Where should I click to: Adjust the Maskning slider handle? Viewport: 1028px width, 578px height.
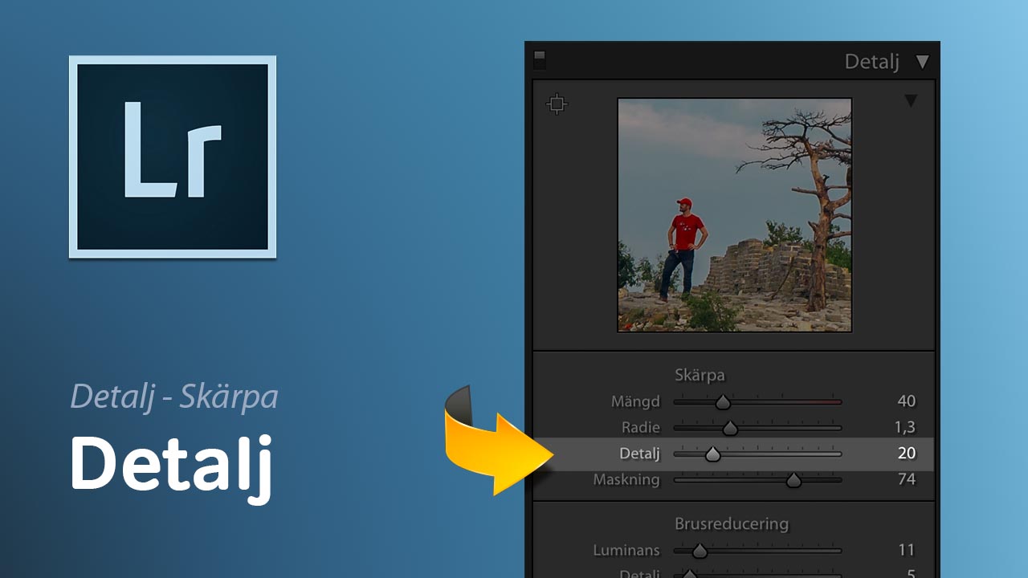pyautogui.click(x=793, y=480)
